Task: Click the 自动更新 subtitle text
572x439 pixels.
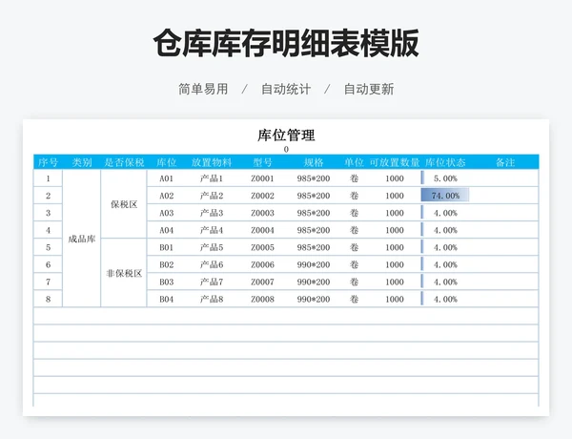Action: (369, 89)
